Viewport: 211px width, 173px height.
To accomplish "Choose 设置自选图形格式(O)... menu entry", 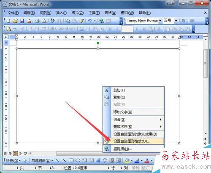I will tap(134, 141).
